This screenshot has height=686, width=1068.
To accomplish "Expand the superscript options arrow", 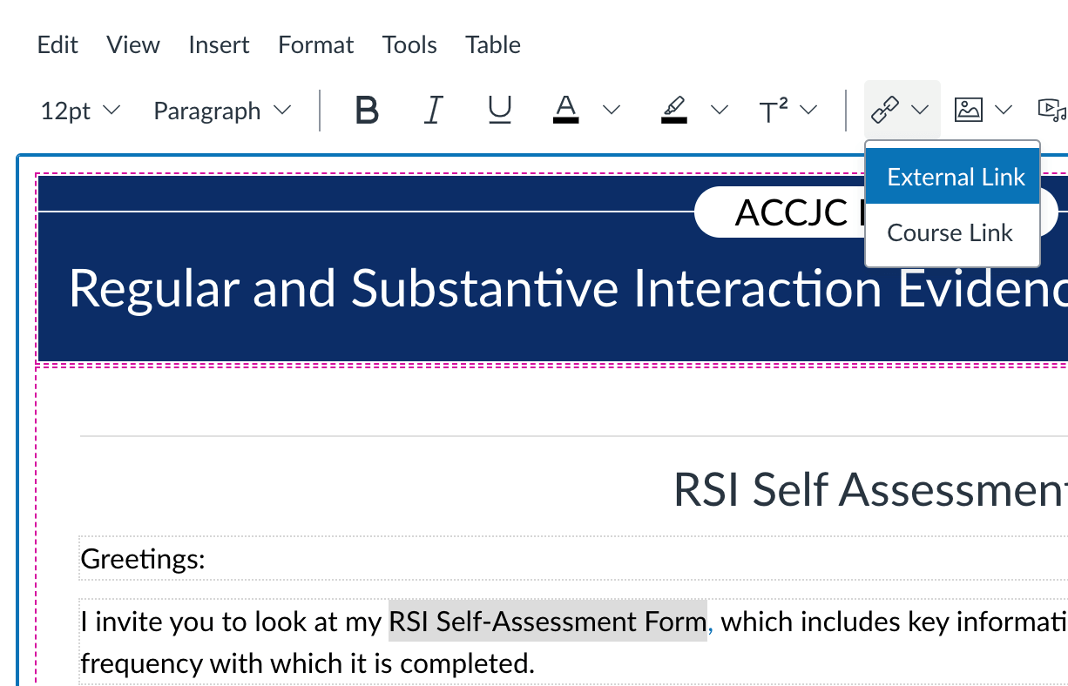I will [x=809, y=111].
